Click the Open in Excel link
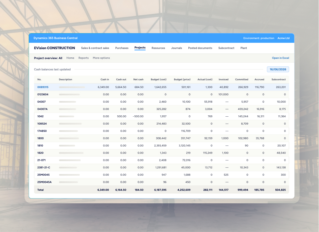Screen dimensions: 319x232 280,58
